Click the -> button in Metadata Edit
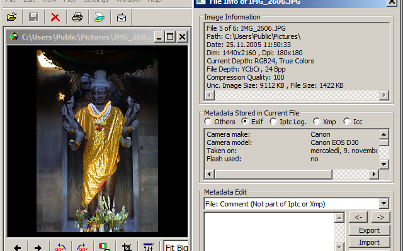The width and height of the screenshot is (403, 251). [x=380, y=217]
